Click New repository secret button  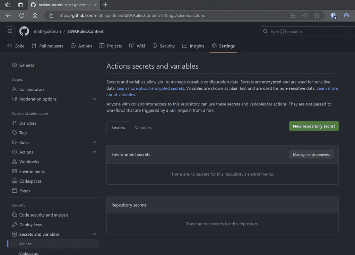point(313,126)
